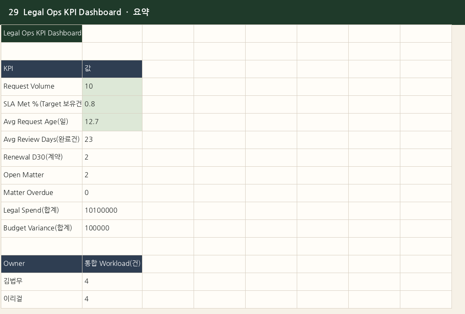
Task: Click the SLA Met % label cell
Action: 41,105
